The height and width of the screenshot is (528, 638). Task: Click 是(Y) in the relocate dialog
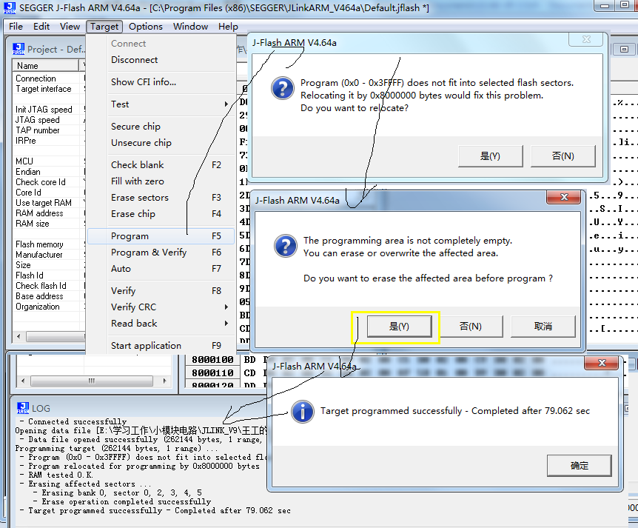490,156
